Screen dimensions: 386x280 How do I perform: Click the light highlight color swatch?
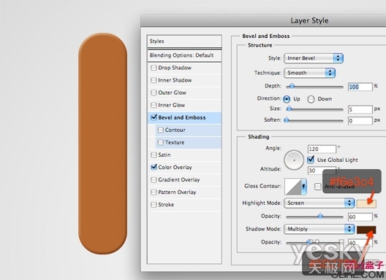click(366, 203)
